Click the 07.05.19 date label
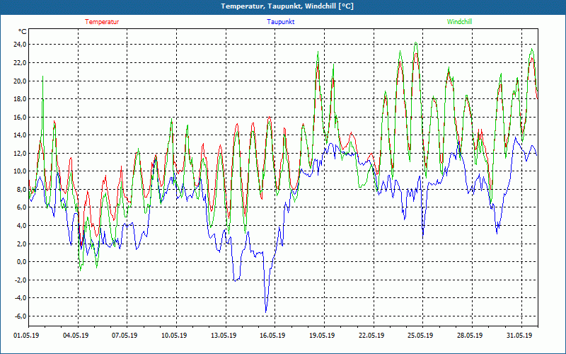This screenshot has height=354, width=566. tap(125, 336)
